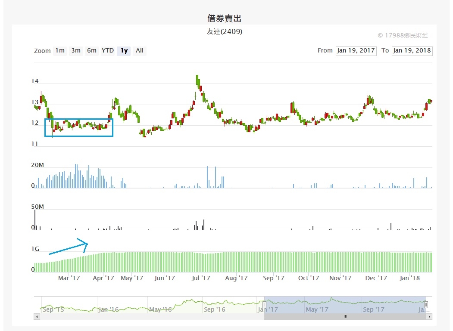
Task: Click the navigator left handle
Action: click(x=264, y=305)
